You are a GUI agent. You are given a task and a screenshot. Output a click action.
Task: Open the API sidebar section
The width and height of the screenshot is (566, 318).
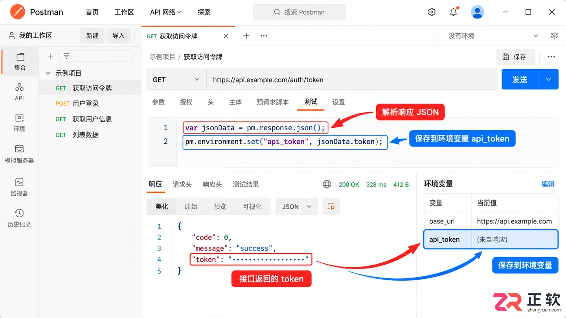(19, 92)
